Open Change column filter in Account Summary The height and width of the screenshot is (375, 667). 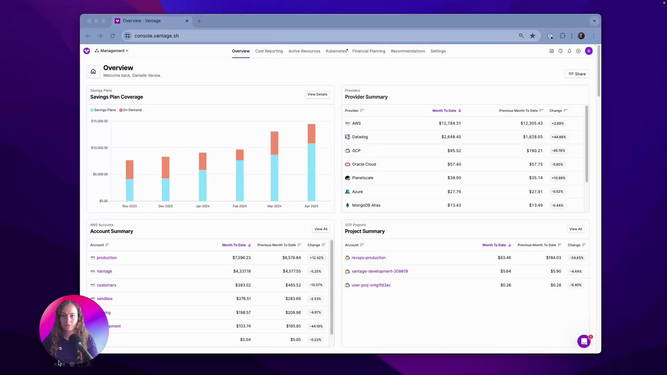coord(324,245)
